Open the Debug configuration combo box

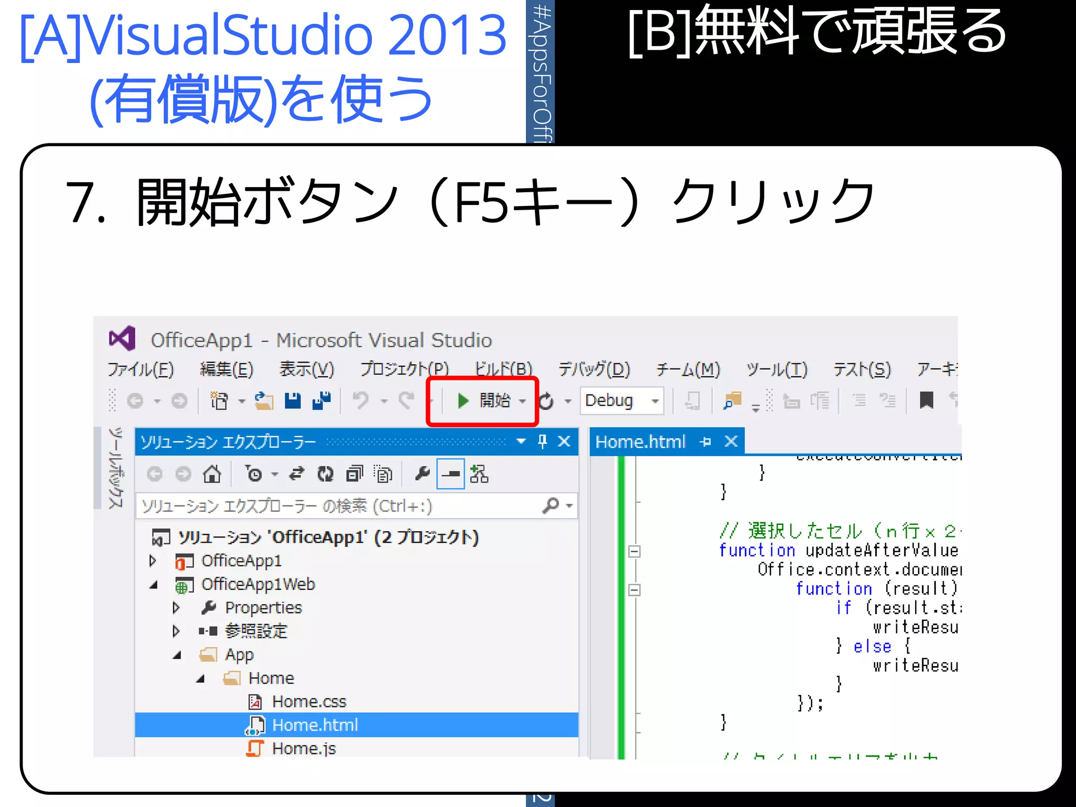click(x=622, y=401)
